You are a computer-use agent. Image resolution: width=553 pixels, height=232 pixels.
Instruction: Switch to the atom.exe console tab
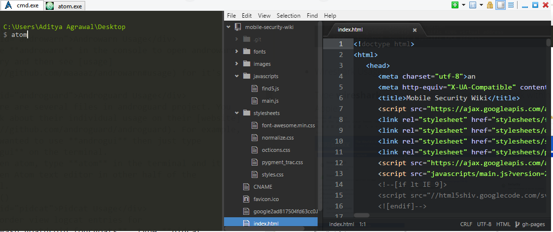tap(64, 6)
